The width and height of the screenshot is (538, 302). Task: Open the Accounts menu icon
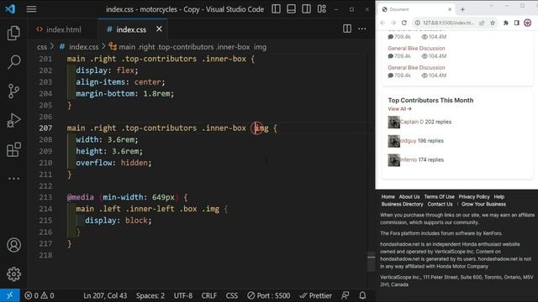click(x=13, y=245)
